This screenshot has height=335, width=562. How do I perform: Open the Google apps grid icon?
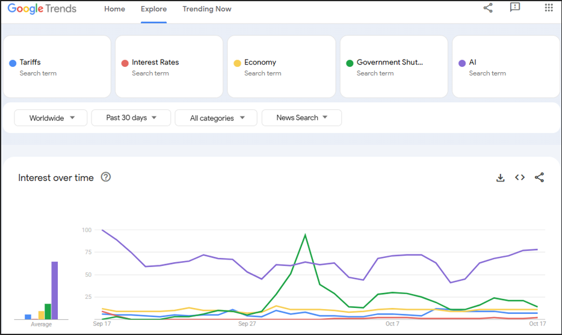coord(549,8)
